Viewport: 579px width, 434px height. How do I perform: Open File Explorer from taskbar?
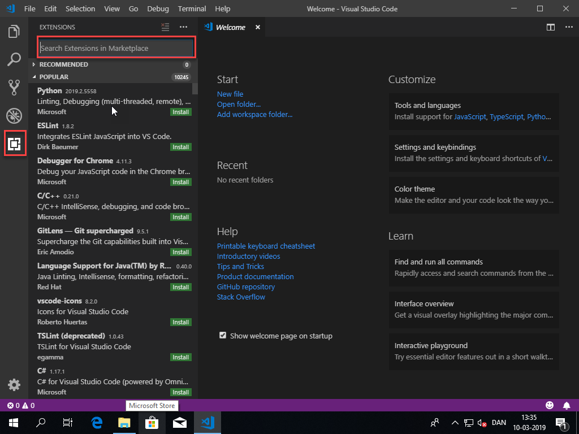click(124, 423)
